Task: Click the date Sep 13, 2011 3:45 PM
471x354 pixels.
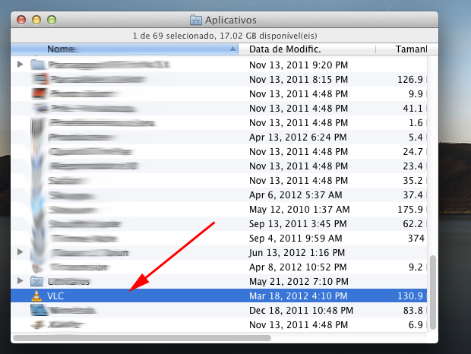Action: pyautogui.click(x=298, y=223)
